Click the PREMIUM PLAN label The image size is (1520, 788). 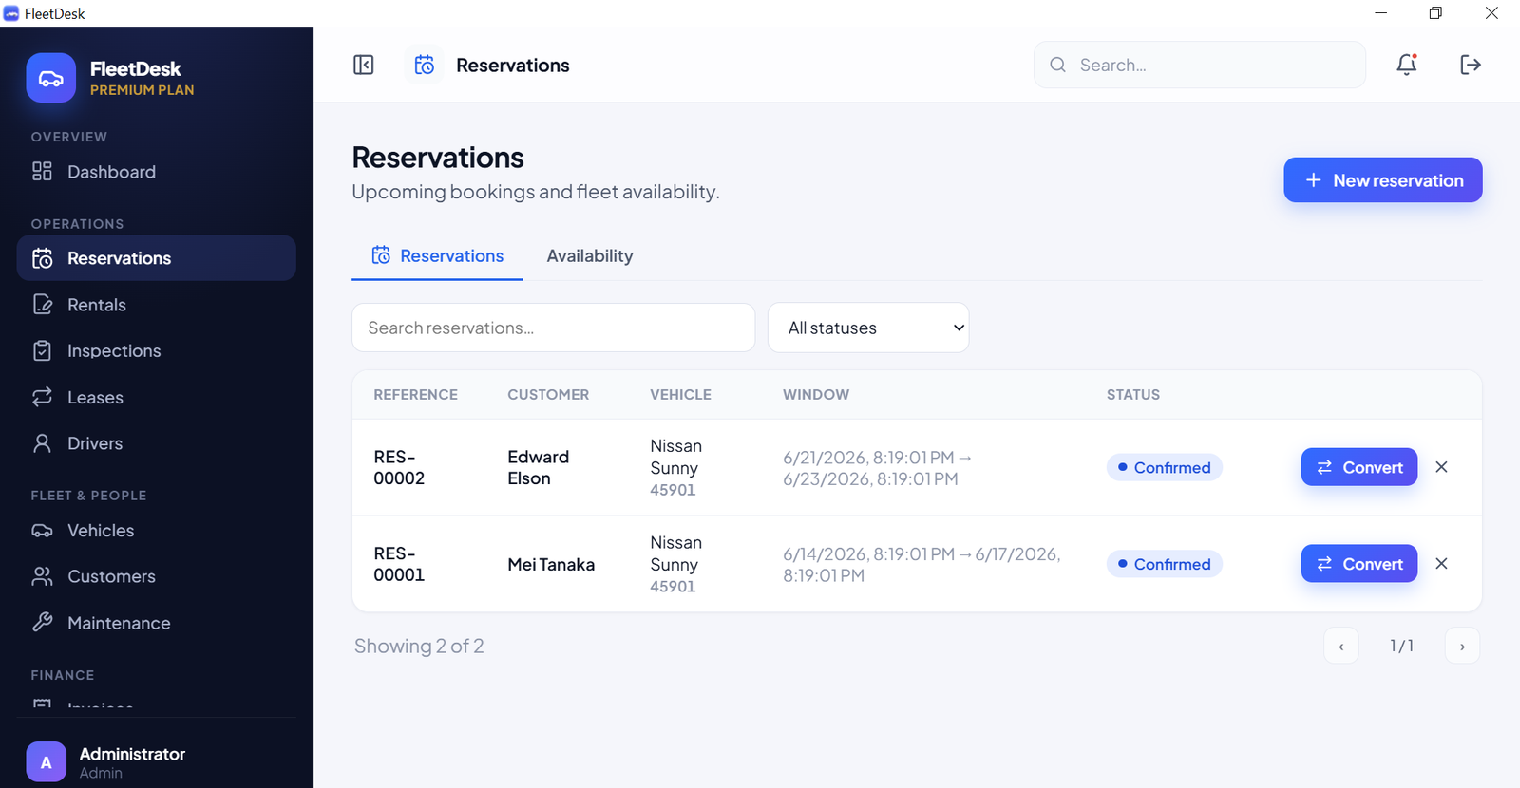tap(142, 90)
